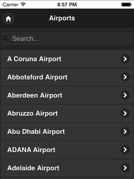
Task: Select Abbotsford Airport from list
Action: [x=67, y=77]
